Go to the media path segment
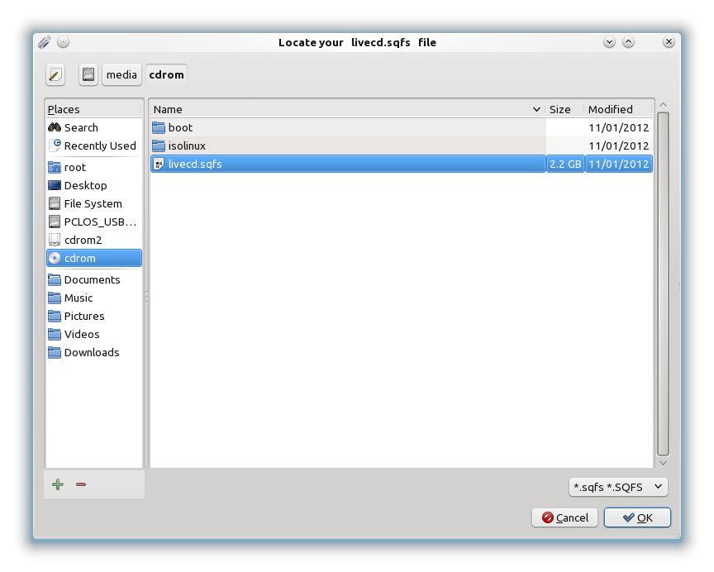This screenshot has width=714, height=572. coord(121,74)
